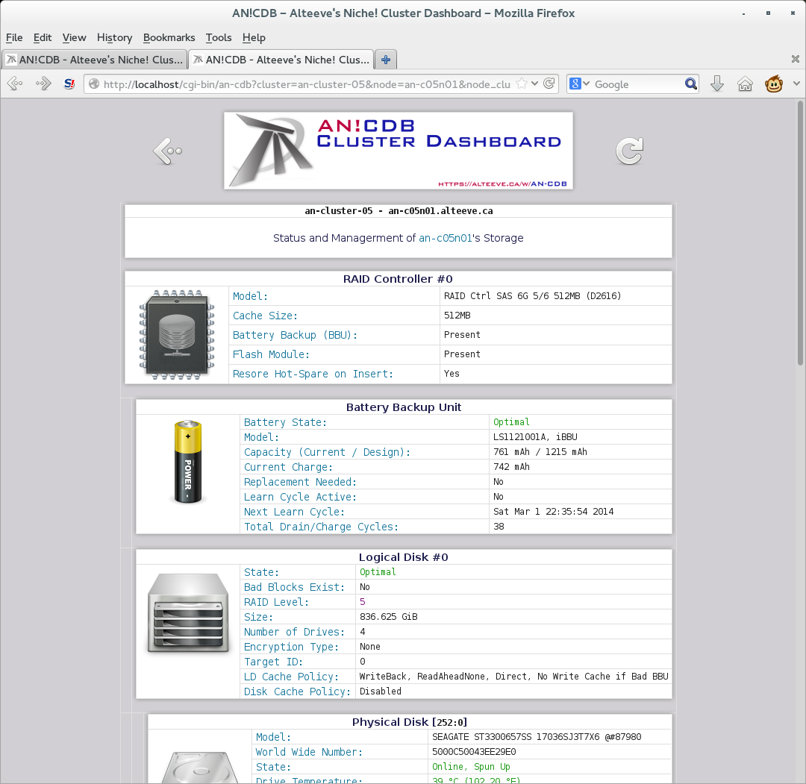Click the capacity '761 mAh / 1215 mAh' value
This screenshot has width=806, height=784.
[x=540, y=451]
